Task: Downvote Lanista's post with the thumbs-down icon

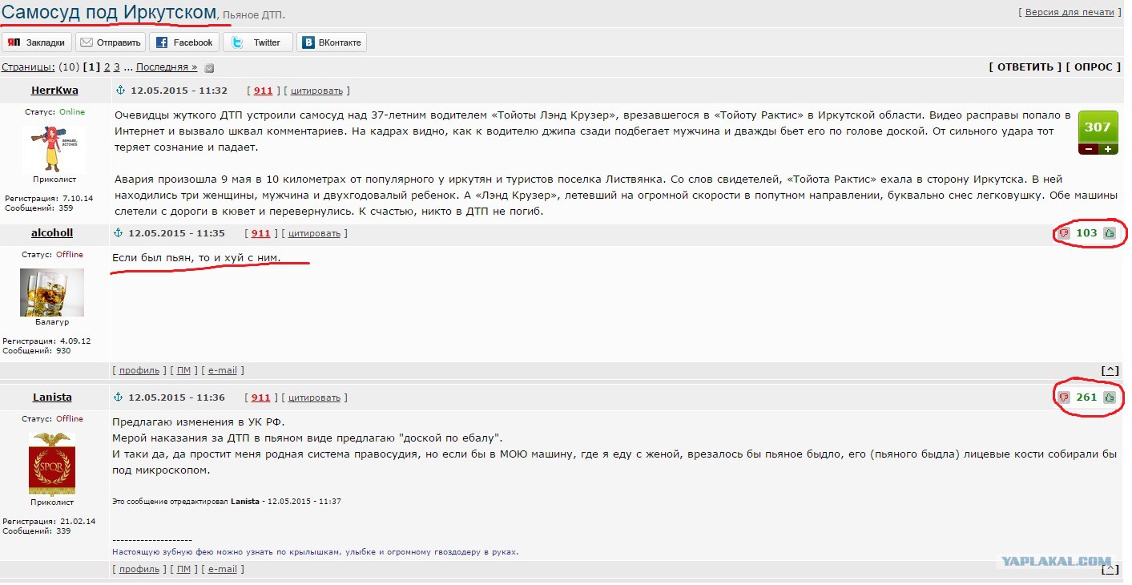Action: [1064, 397]
